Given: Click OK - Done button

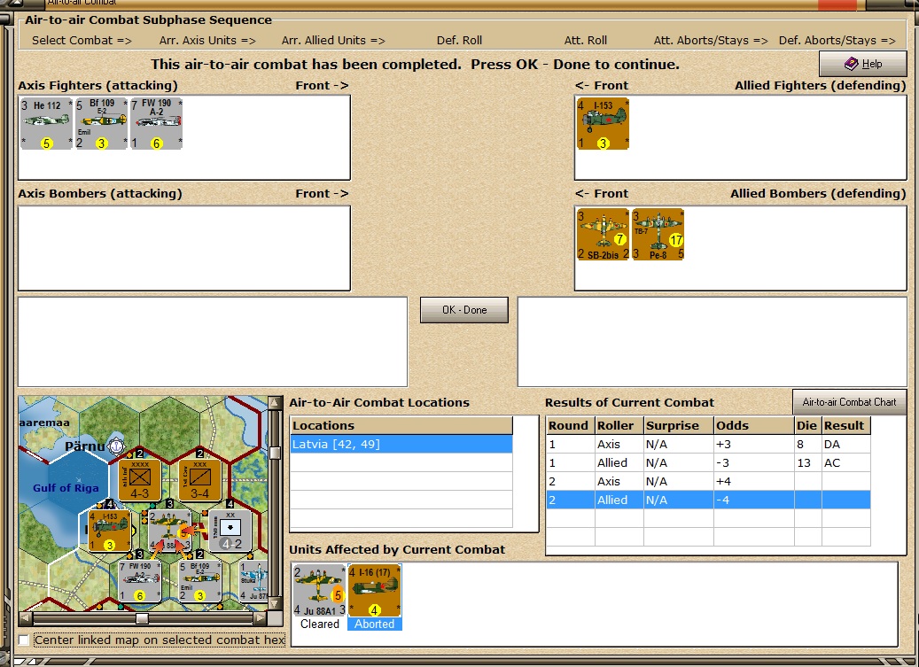Looking at the screenshot, I should pyautogui.click(x=464, y=310).
